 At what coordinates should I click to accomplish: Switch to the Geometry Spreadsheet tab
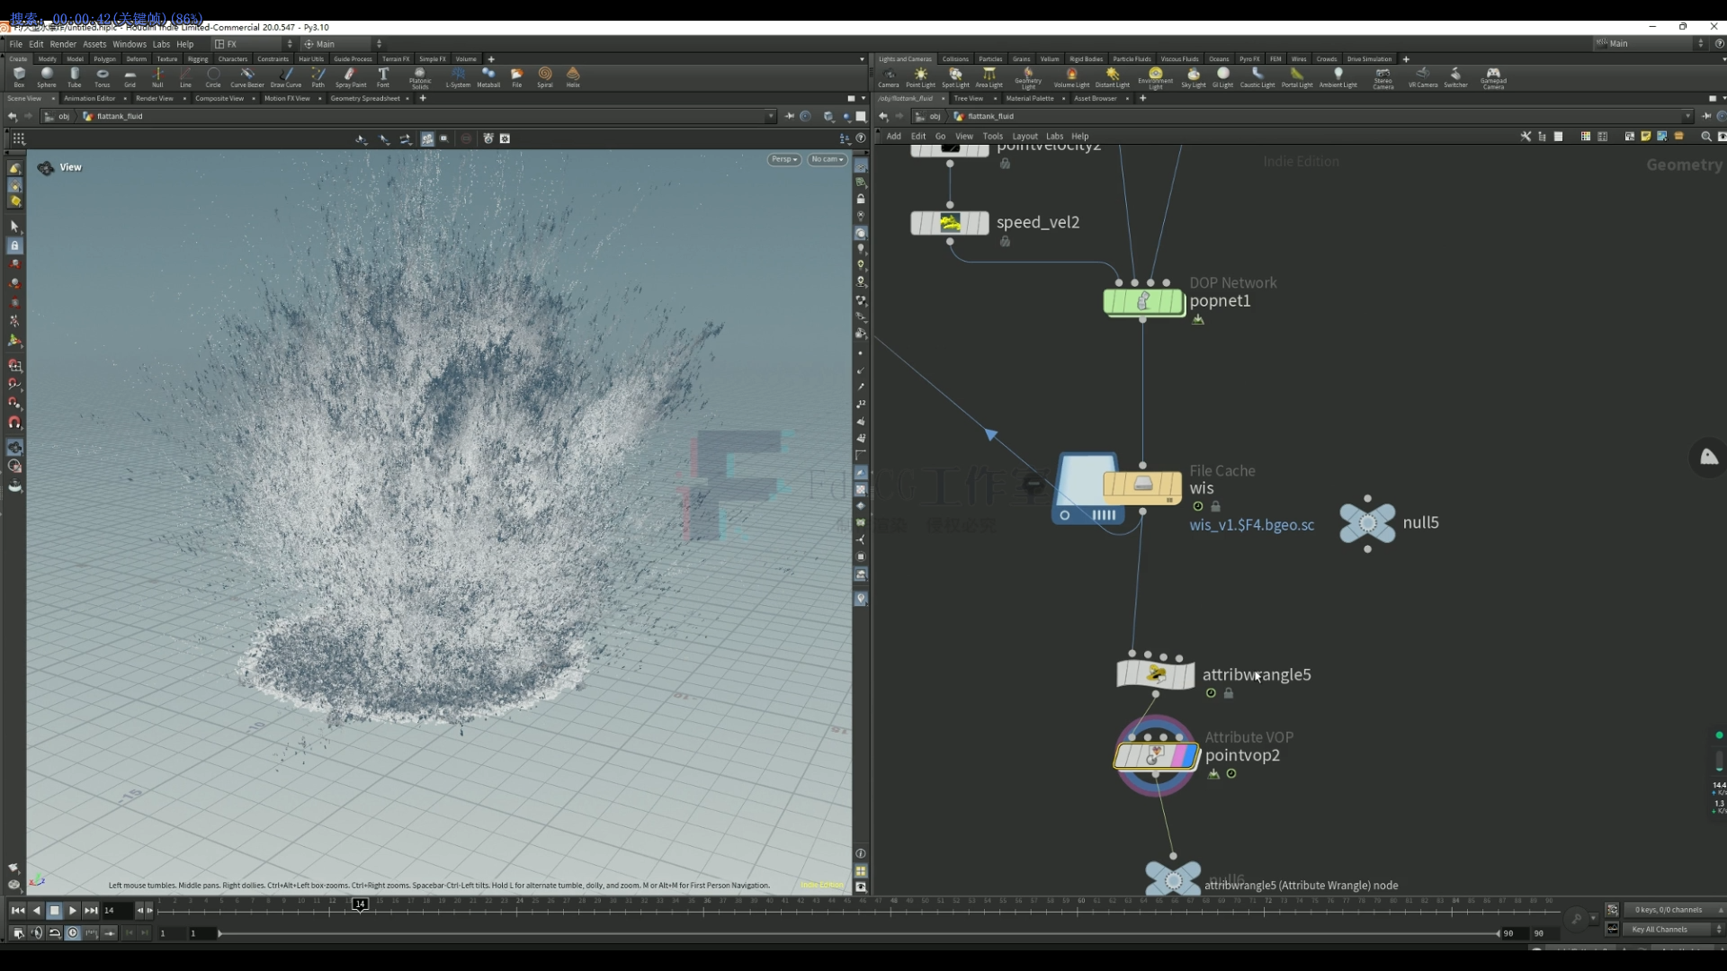pyautogui.click(x=364, y=99)
